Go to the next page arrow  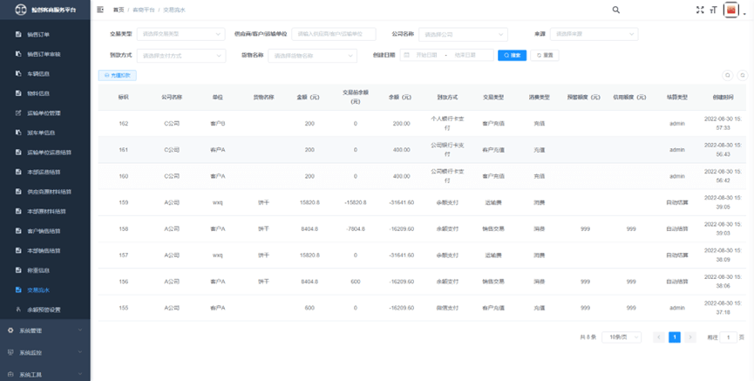(690, 337)
